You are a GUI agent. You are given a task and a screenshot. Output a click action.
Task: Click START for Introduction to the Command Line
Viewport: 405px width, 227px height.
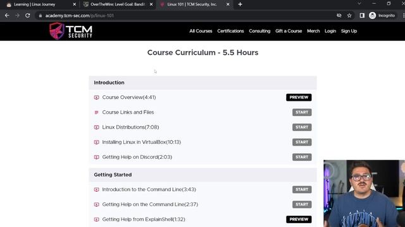tap(302, 190)
